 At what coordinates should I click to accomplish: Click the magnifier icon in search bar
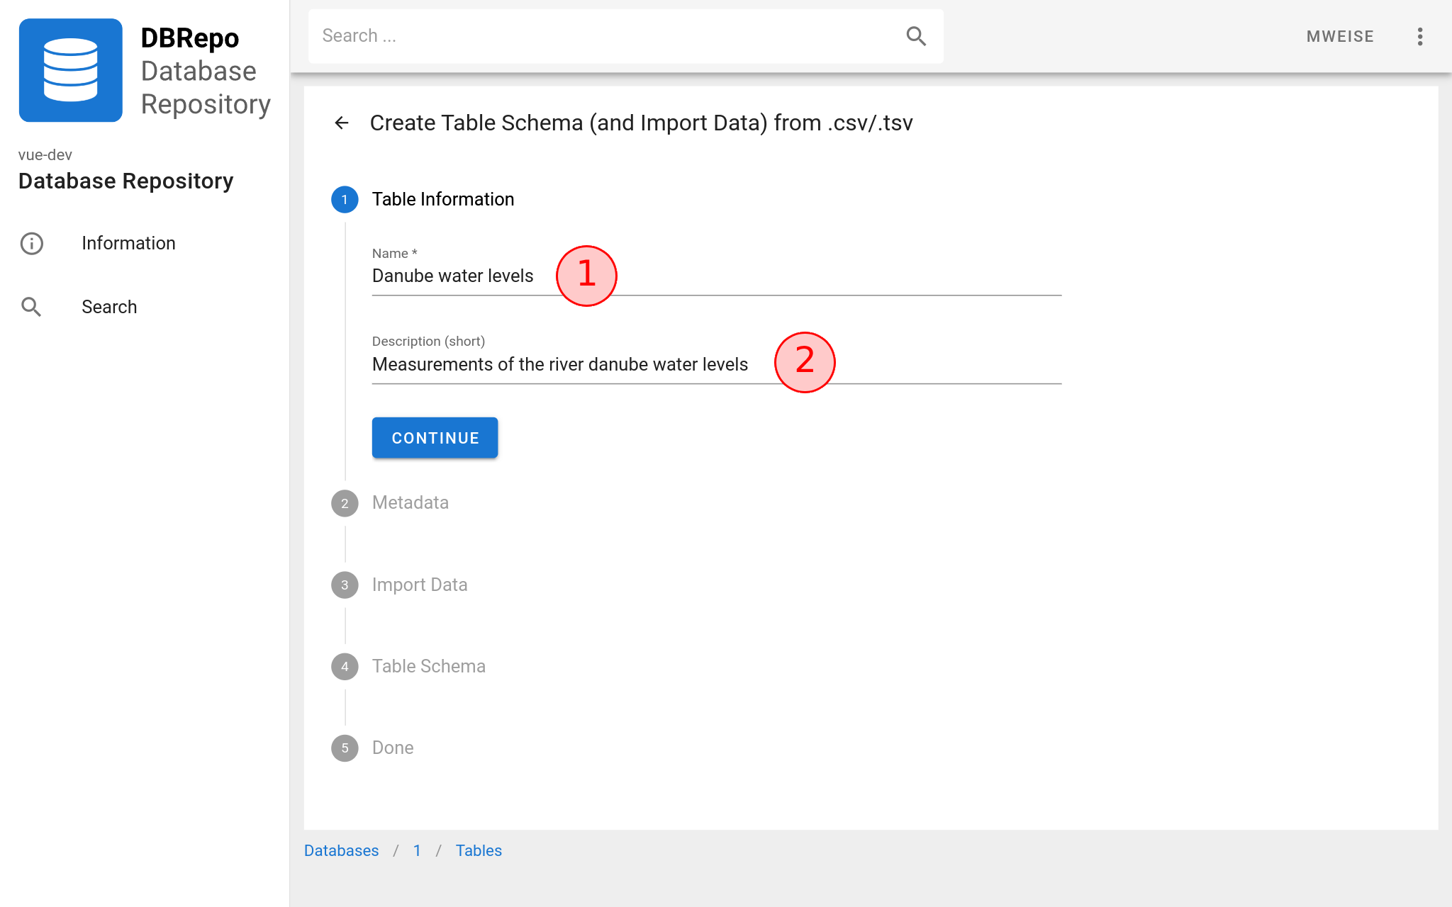click(x=916, y=36)
